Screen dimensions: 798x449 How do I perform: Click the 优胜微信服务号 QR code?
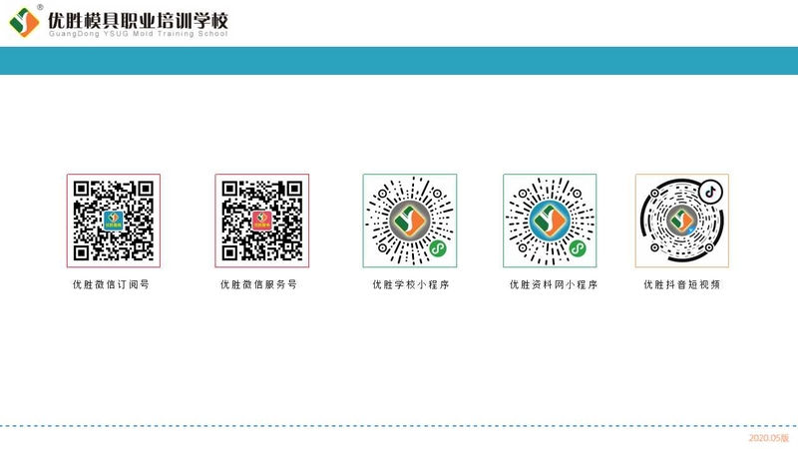(262, 221)
